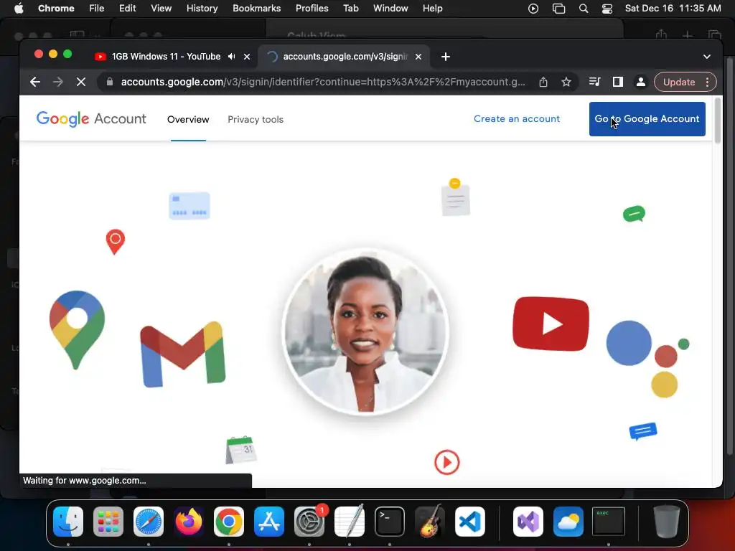This screenshot has width=735, height=551.
Task: Open System Preferences from the Dock
Action: 309,522
